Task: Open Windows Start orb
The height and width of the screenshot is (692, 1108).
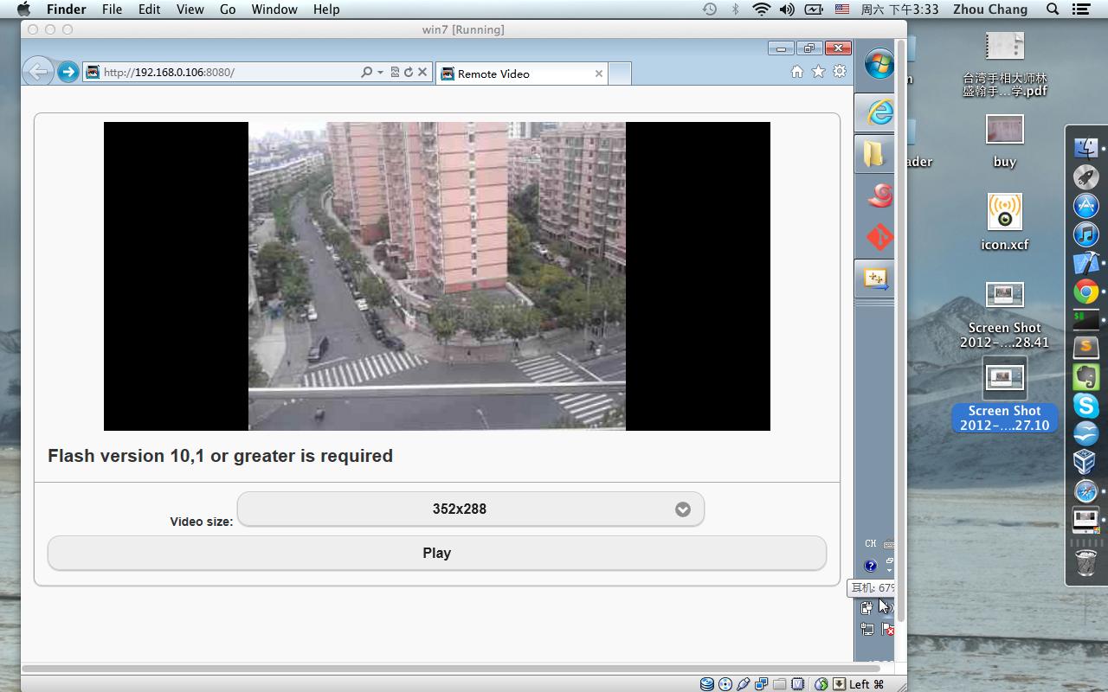Action: pyautogui.click(x=879, y=65)
